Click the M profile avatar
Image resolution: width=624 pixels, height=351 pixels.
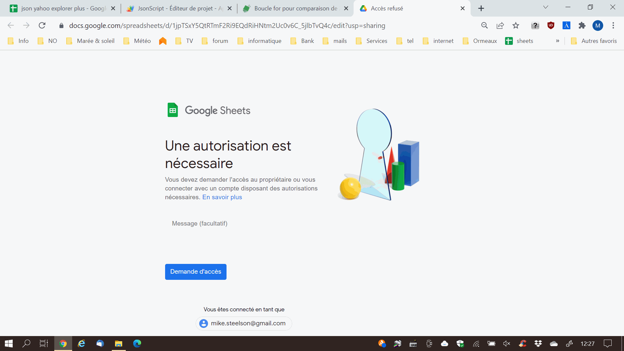coord(597,25)
